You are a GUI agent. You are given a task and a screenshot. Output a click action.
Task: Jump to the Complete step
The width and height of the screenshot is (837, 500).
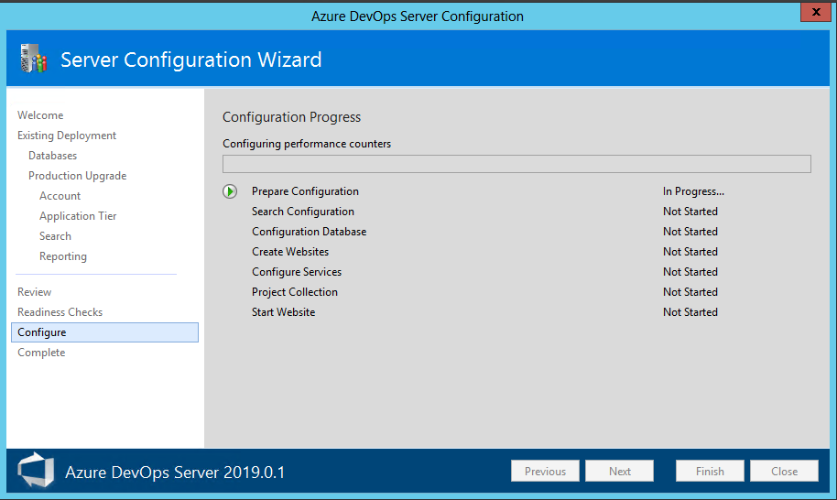[41, 353]
